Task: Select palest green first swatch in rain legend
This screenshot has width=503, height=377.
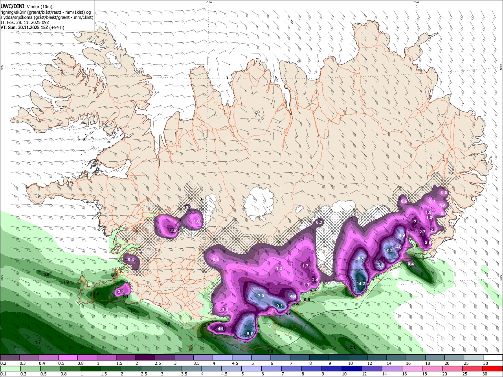Action: (9, 368)
